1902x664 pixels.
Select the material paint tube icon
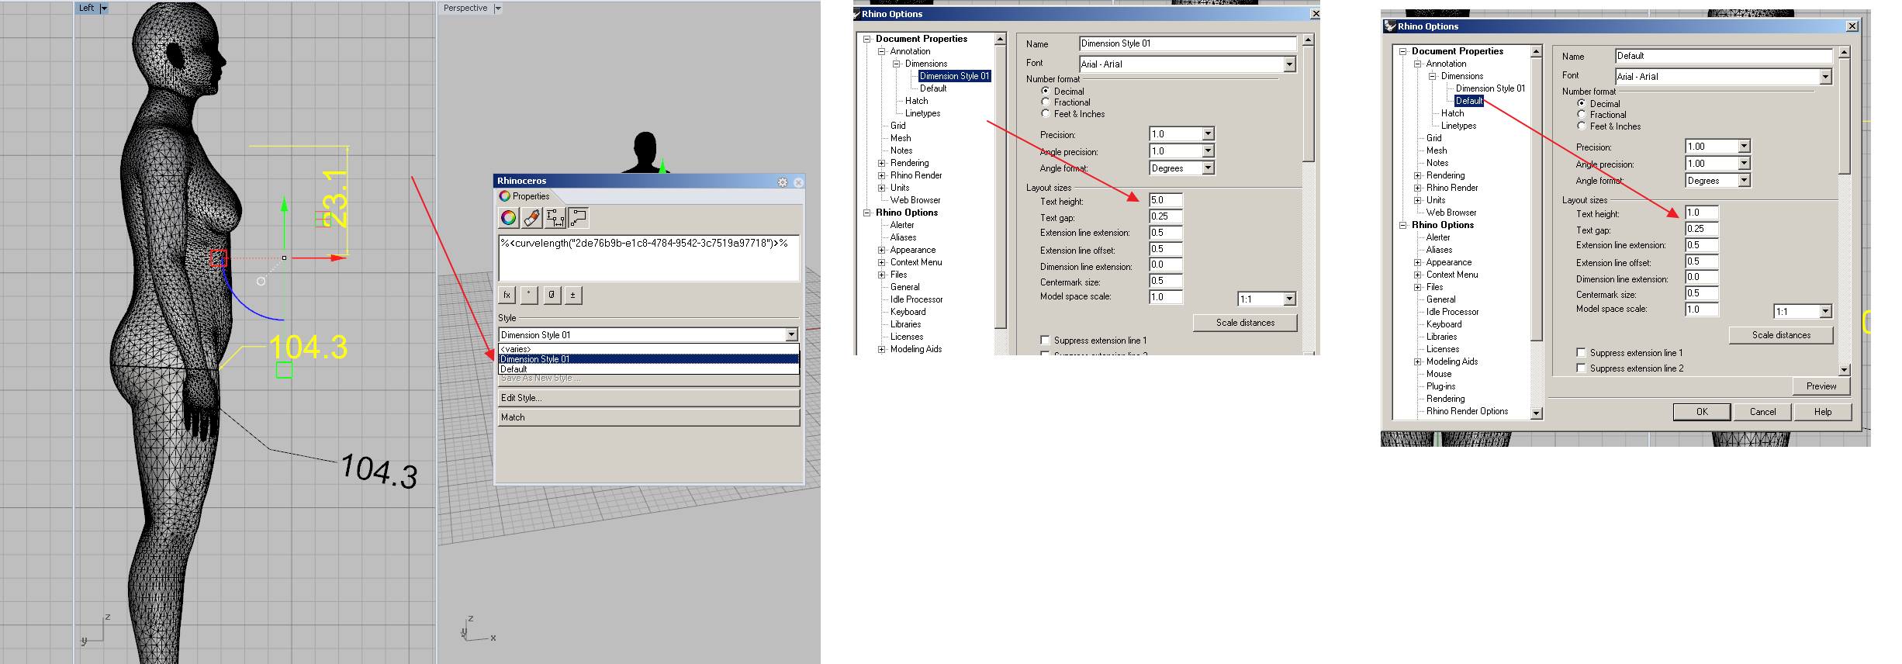(531, 218)
